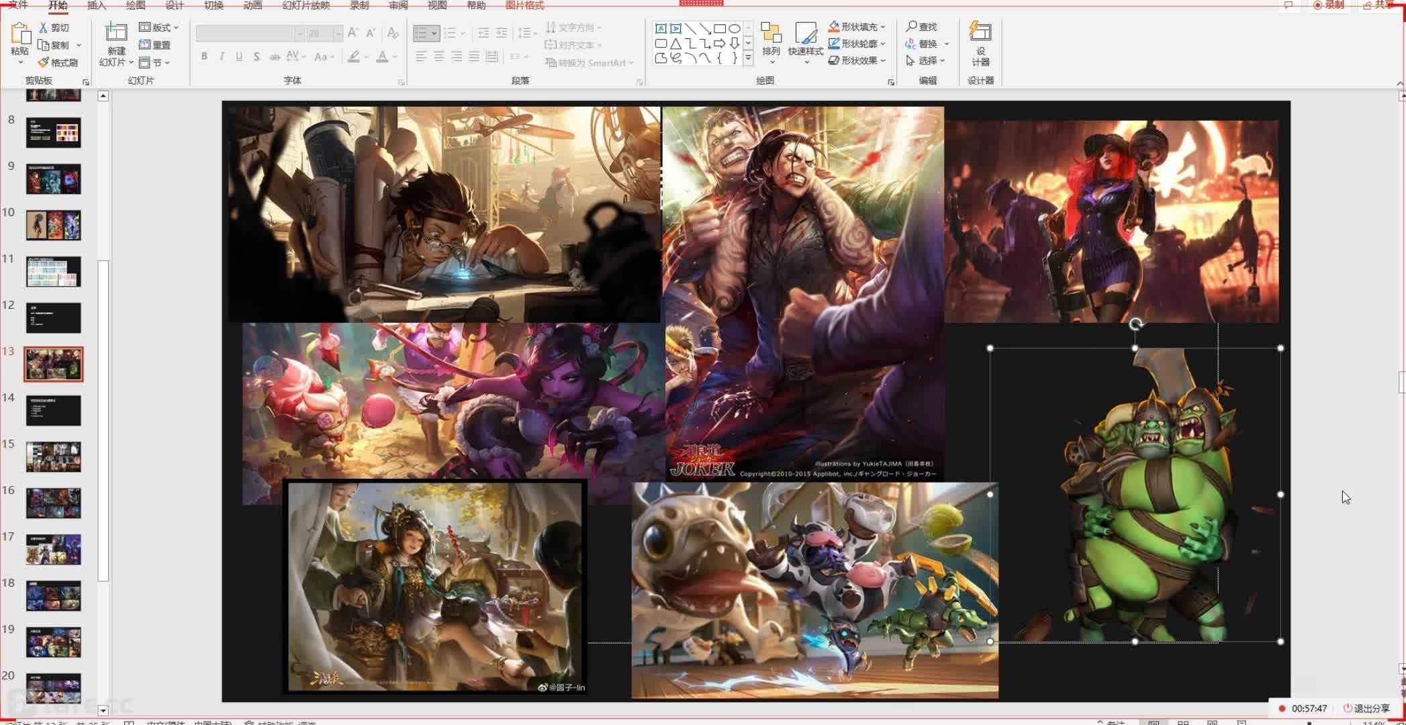Click Record (录制) button at top right
Viewport: 1406px width, 725px height.
[1329, 5]
